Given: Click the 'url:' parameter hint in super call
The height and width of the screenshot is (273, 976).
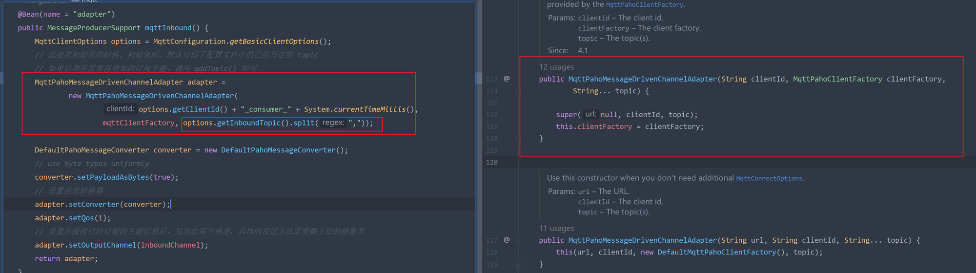Looking at the screenshot, I should [x=590, y=114].
